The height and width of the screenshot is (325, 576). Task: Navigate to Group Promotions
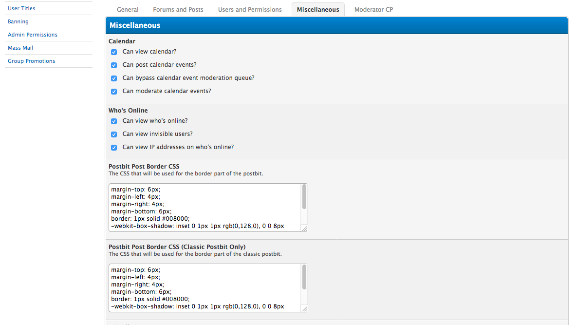pos(31,61)
